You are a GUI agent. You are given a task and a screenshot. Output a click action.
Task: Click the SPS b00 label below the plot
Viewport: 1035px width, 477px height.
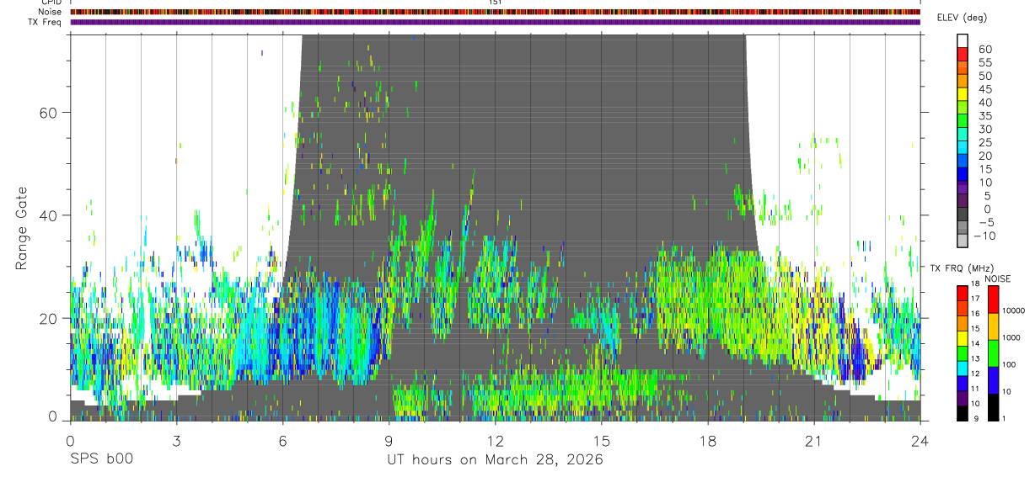[100, 460]
